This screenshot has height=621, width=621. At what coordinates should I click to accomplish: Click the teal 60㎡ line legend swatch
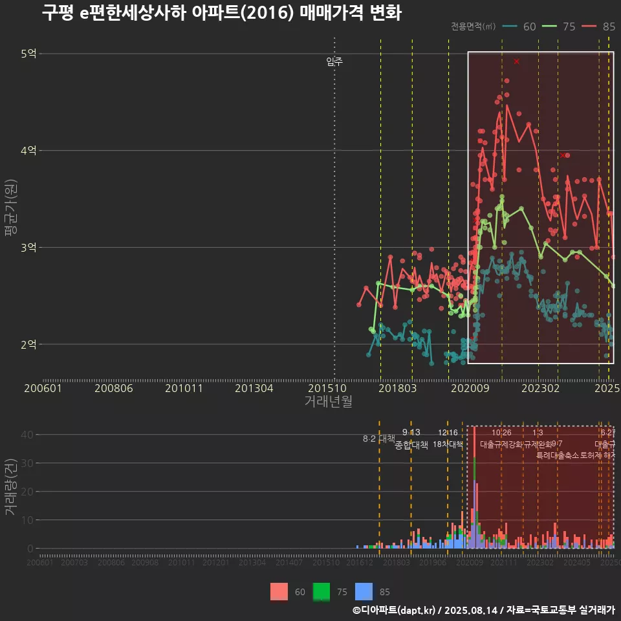(x=510, y=27)
